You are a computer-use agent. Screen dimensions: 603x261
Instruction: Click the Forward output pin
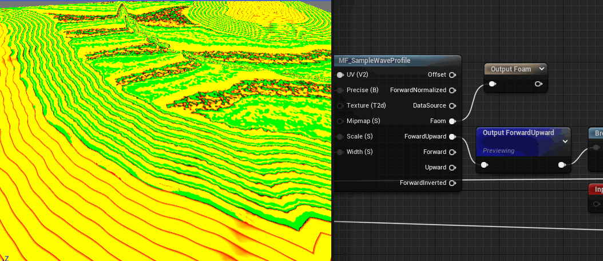(x=453, y=152)
